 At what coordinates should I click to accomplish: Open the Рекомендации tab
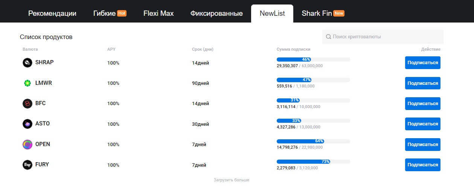click(52, 14)
